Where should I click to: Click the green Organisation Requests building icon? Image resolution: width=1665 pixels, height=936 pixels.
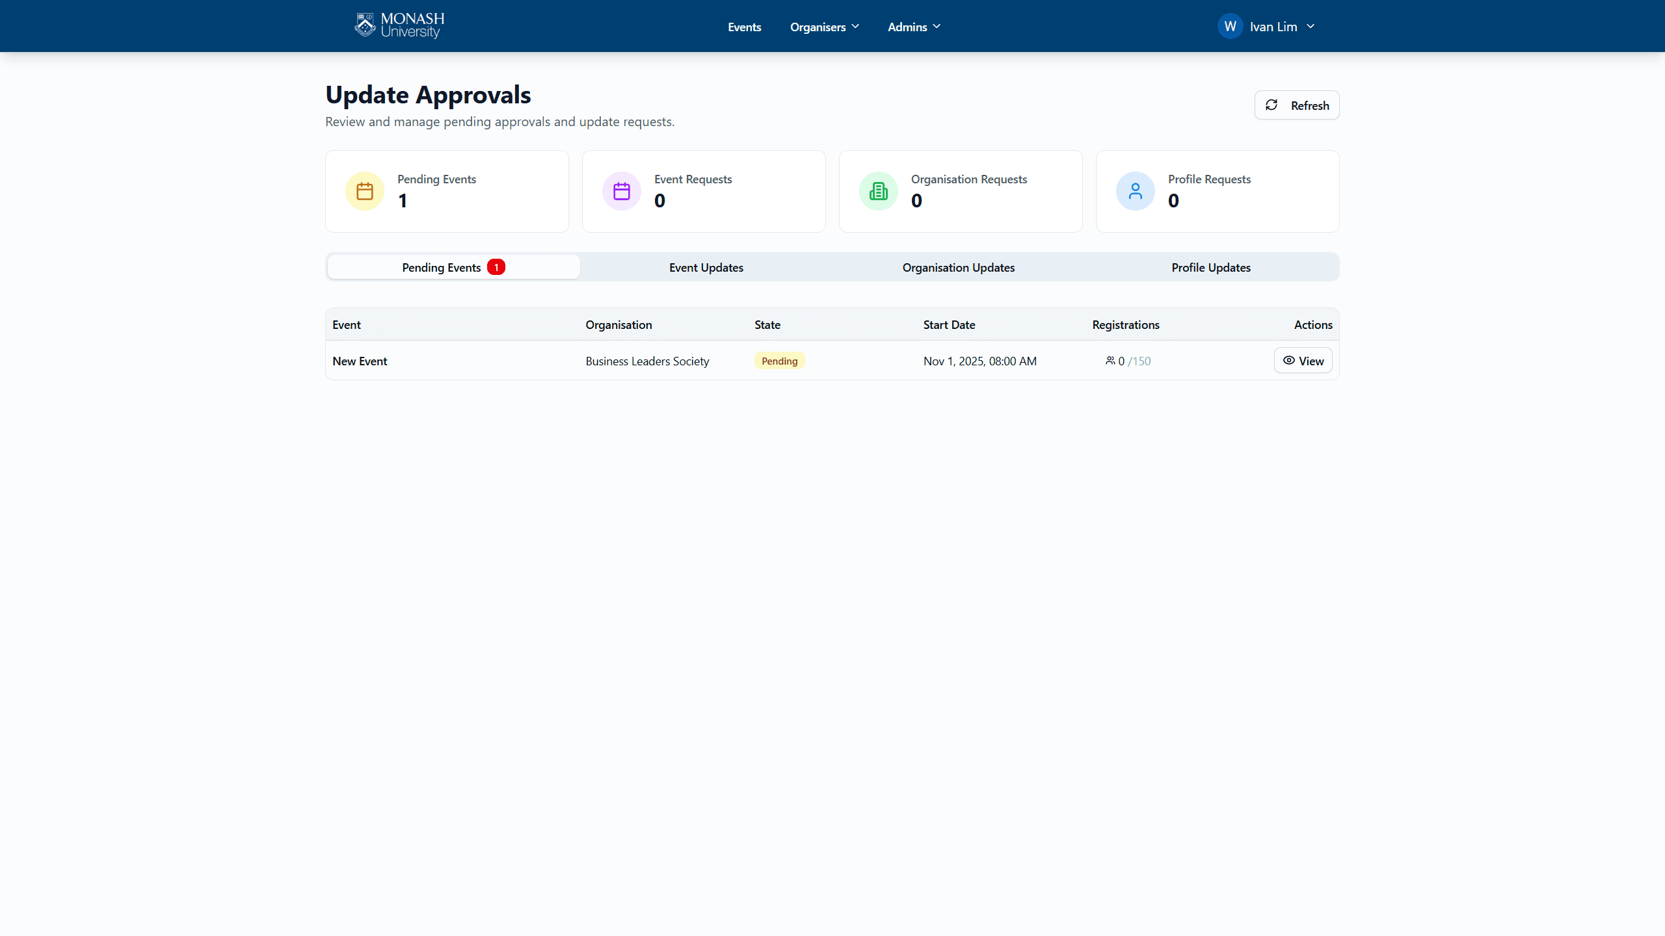coord(879,191)
